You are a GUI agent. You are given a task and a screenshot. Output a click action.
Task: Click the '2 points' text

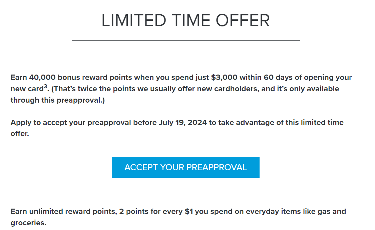pos(133,212)
